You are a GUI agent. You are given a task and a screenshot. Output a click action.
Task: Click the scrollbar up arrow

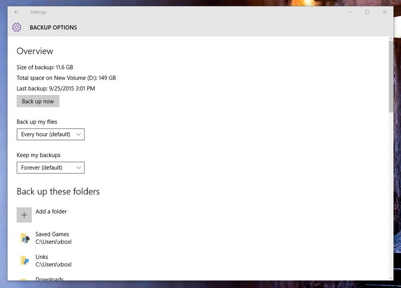(x=391, y=38)
